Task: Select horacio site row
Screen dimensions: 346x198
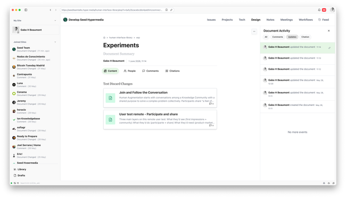Action: 35,111
